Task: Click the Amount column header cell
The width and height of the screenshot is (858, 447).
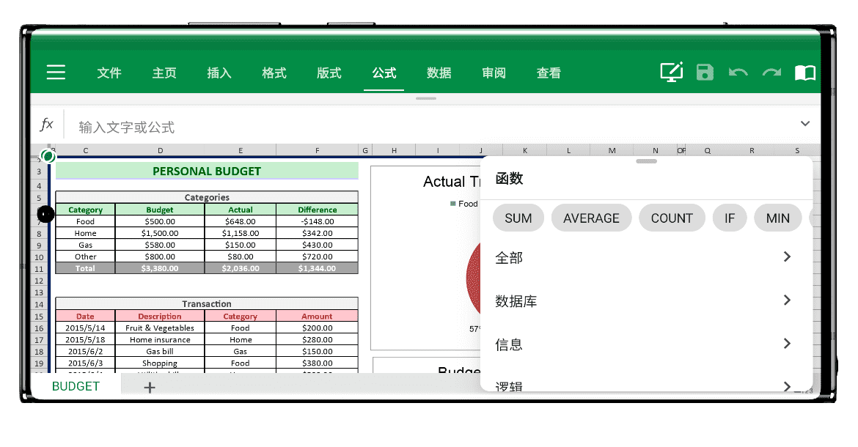Action: (318, 316)
